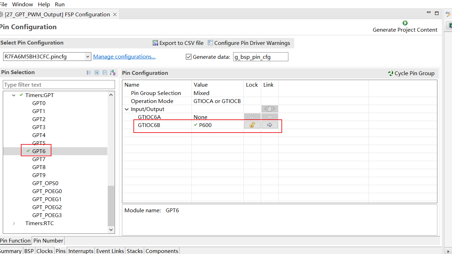Click the Pin Selection vertical scrollbar thumb

[x=111, y=206]
